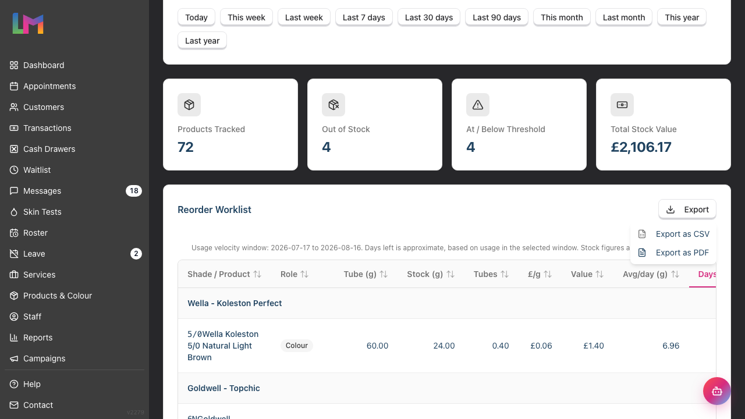Sort by Shade / Product column
The height and width of the screenshot is (419, 745).
coord(224,274)
